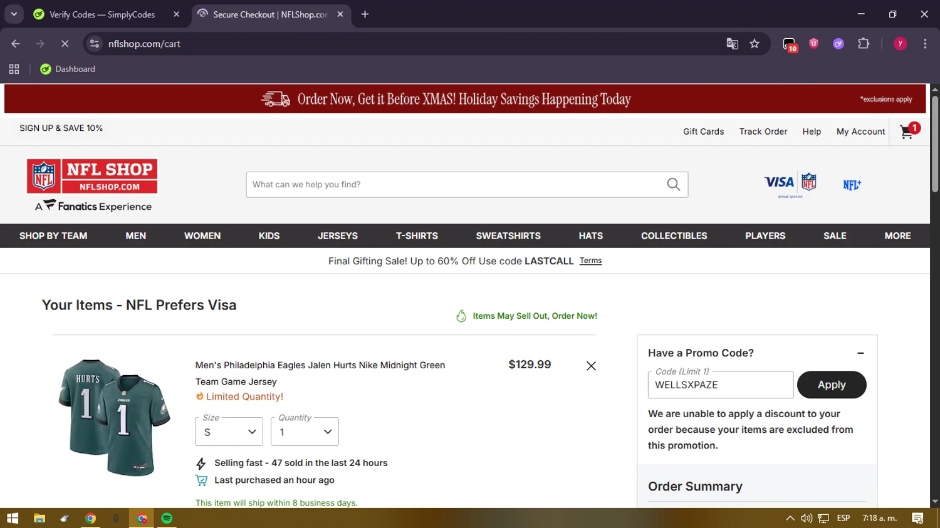Click Terms link beside LASTCALL
Image resolution: width=940 pixels, height=528 pixels.
coord(590,261)
